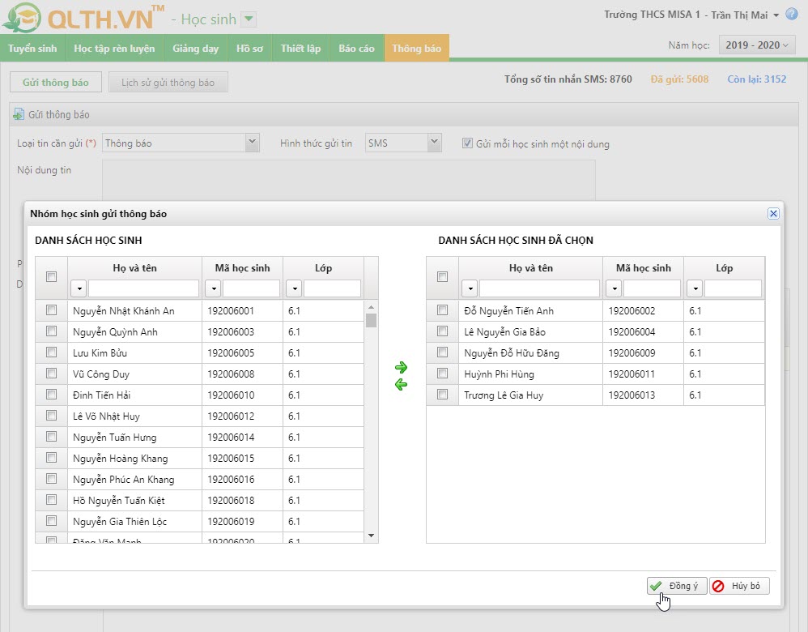Open the Tuyển sinh menu
Viewport: 808px width, 632px height.
pyautogui.click(x=32, y=48)
